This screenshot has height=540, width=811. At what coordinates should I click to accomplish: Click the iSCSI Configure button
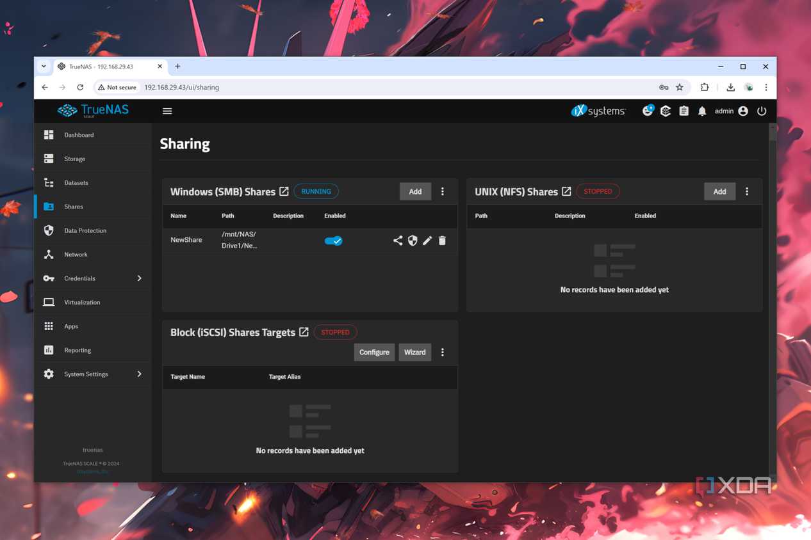(374, 352)
